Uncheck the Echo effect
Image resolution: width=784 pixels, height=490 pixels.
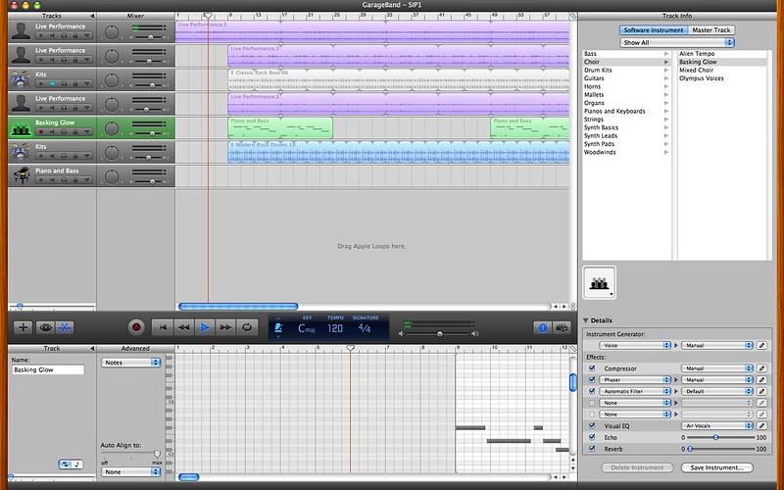pos(591,437)
